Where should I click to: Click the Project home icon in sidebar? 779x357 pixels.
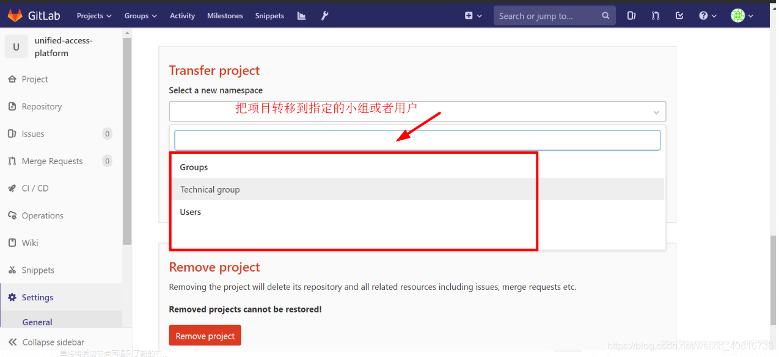coord(12,79)
